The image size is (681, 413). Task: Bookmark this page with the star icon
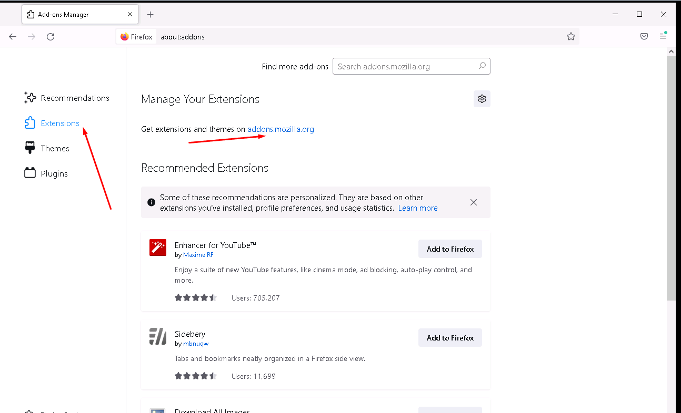(571, 37)
